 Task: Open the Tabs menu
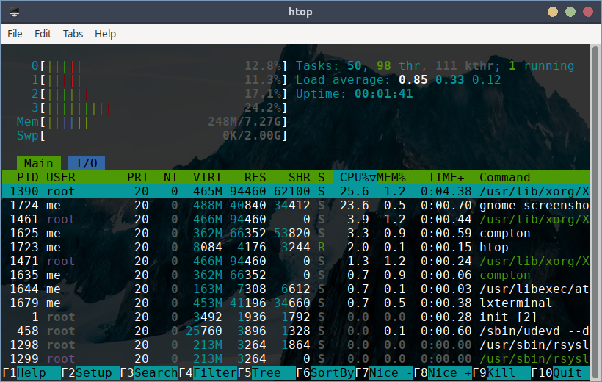pyautogui.click(x=73, y=34)
